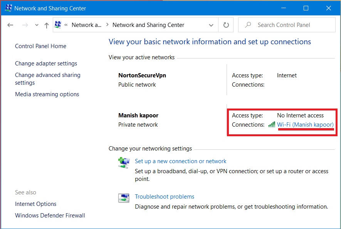Open Control Panel Home

coord(41,46)
